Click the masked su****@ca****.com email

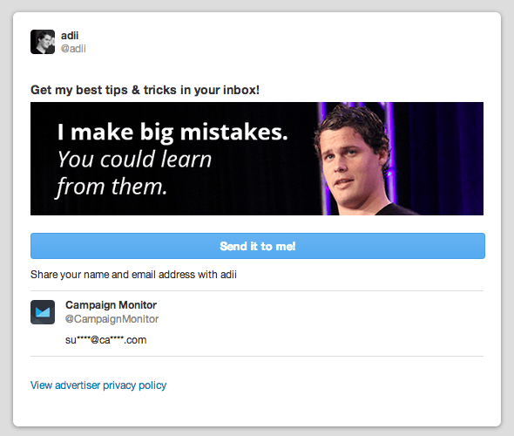click(106, 340)
